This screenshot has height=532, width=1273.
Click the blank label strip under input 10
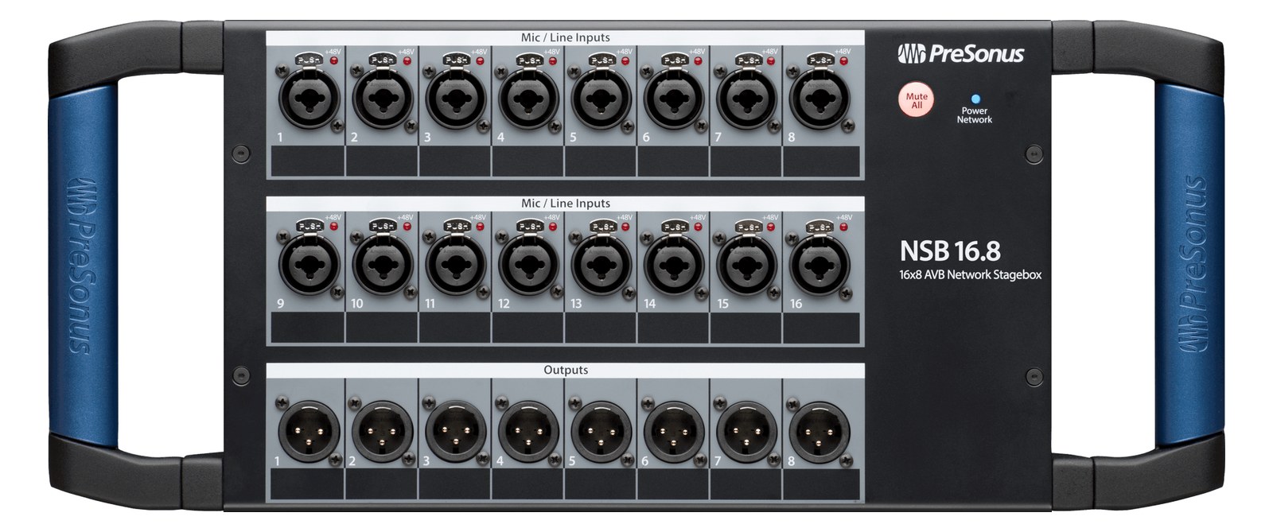382,328
